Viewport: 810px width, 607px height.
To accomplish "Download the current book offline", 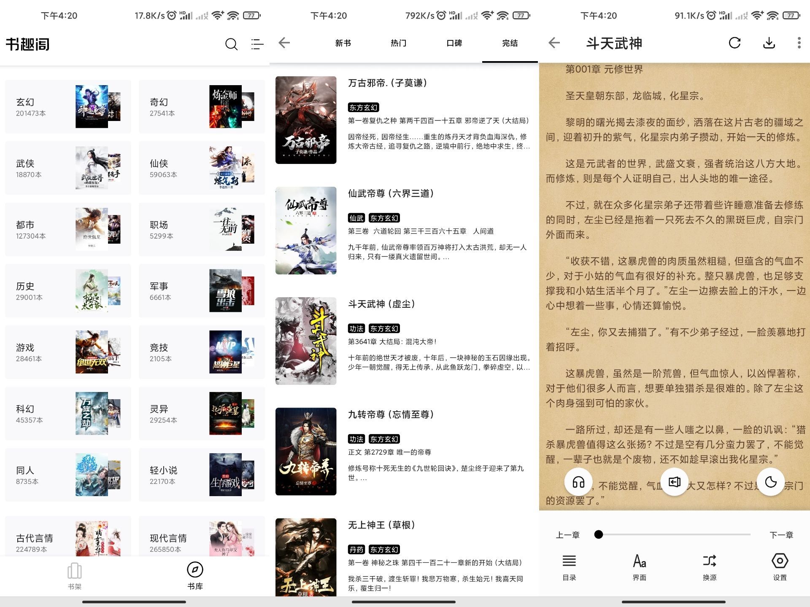I will (769, 43).
